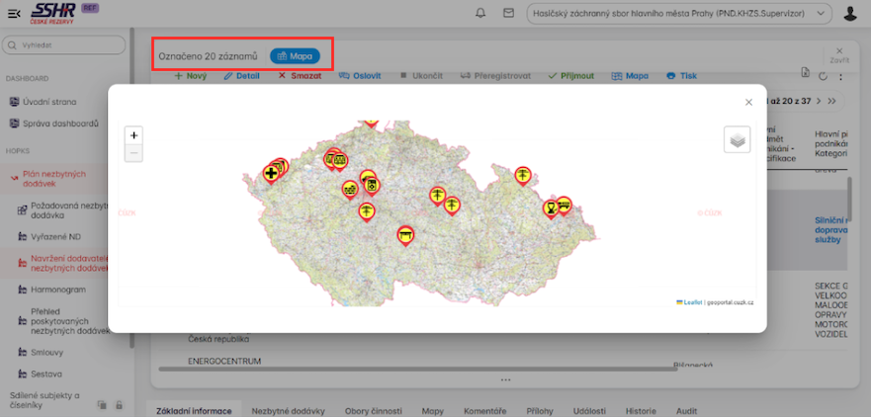Zoom in on the map

(134, 134)
